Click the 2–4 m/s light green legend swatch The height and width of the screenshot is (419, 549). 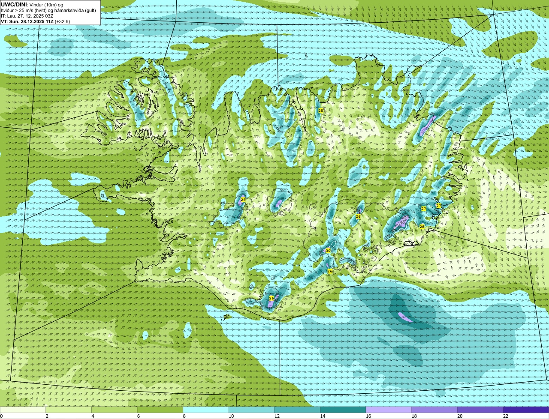69,410
